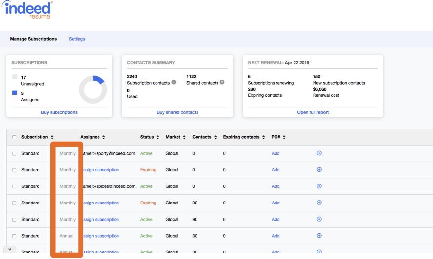433x259 pixels.
Task: Check the first Standard subscription row checkbox
Action: point(14,154)
